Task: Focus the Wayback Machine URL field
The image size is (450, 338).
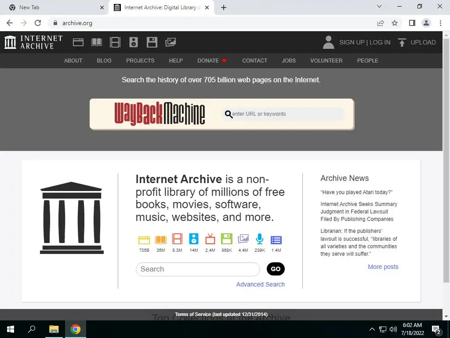Action: coord(283,114)
